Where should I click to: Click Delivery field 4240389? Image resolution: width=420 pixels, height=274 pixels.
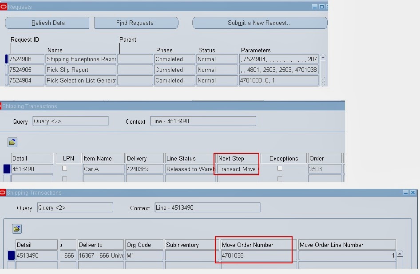[x=145, y=169]
